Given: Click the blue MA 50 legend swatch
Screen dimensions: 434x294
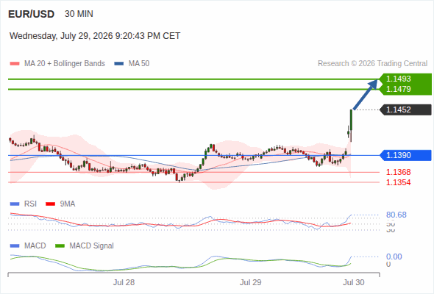Looking at the screenshot, I should (x=119, y=64).
